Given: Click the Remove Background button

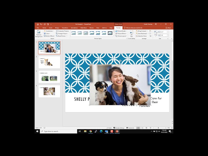Looking at the screenshot, I should coord(39,34).
